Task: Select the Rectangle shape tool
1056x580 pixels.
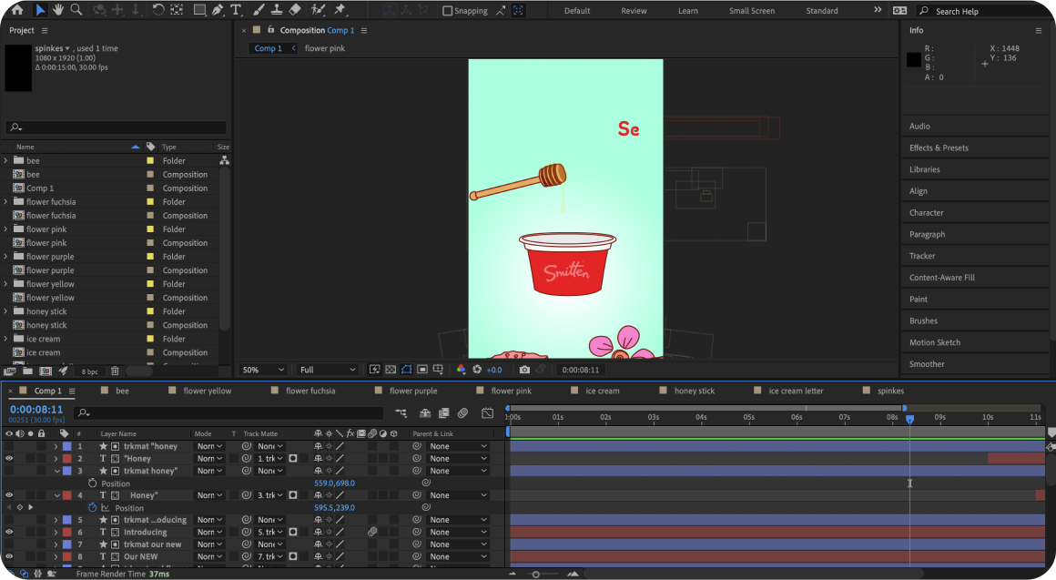Action: coord(199,10)
